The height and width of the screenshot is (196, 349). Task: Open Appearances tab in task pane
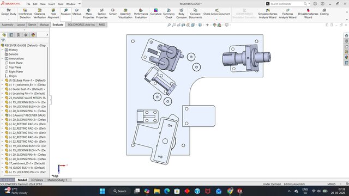click(346, 57)
